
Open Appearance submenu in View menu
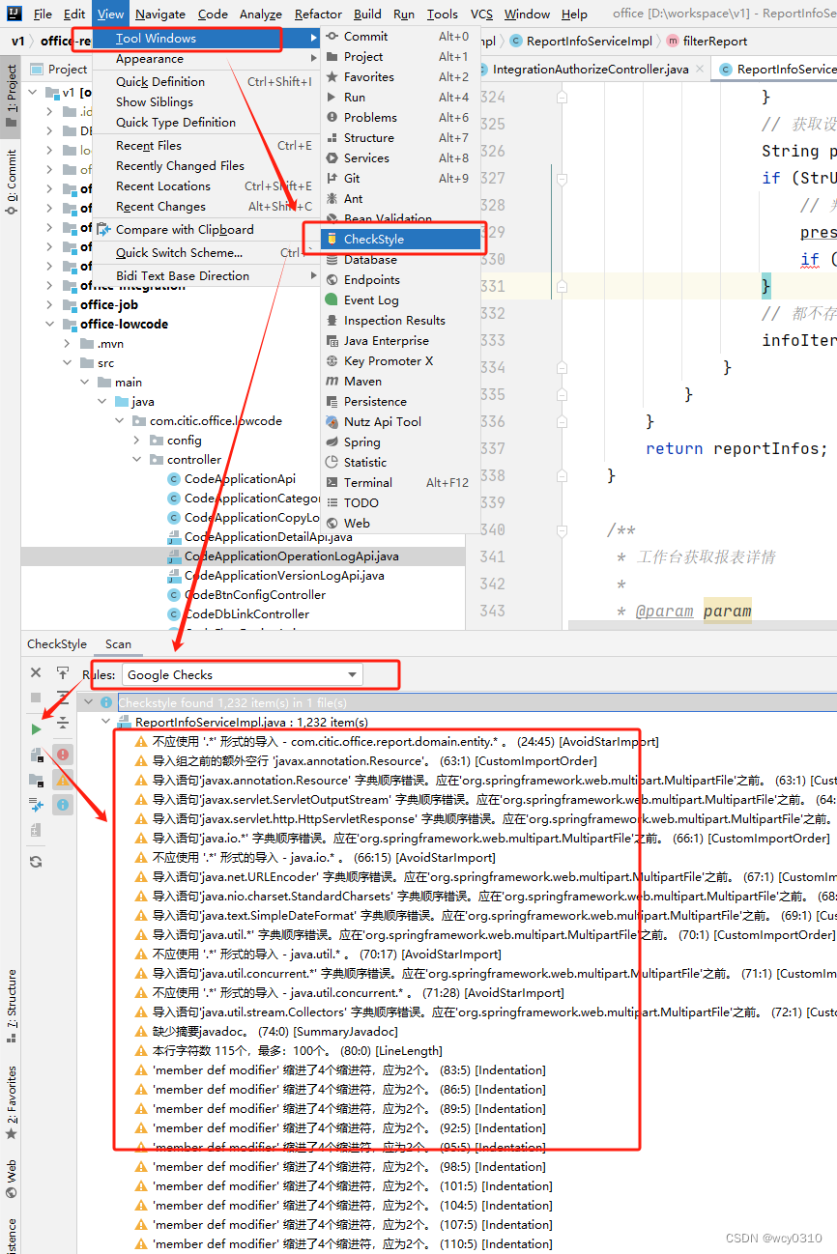point(207,59)
